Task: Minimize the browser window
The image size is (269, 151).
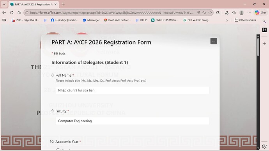Action: pos(245,4)
